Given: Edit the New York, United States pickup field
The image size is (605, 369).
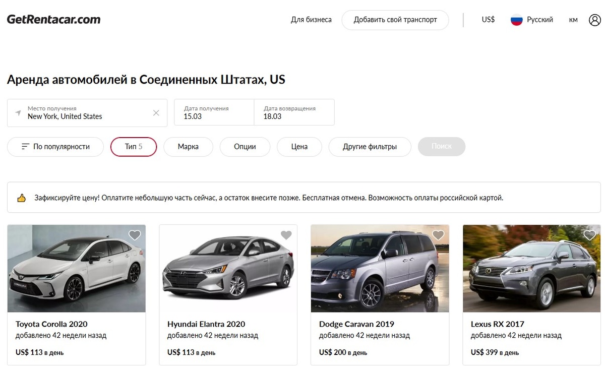Looking at the screenshot, I should 87,112.
